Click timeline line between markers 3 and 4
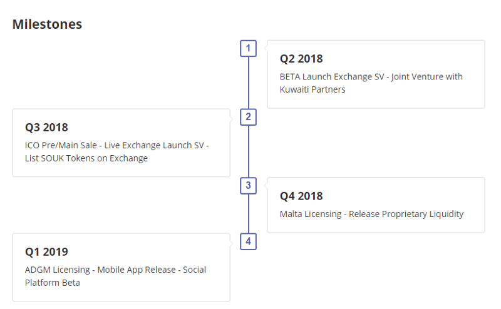 click(249, 213)
